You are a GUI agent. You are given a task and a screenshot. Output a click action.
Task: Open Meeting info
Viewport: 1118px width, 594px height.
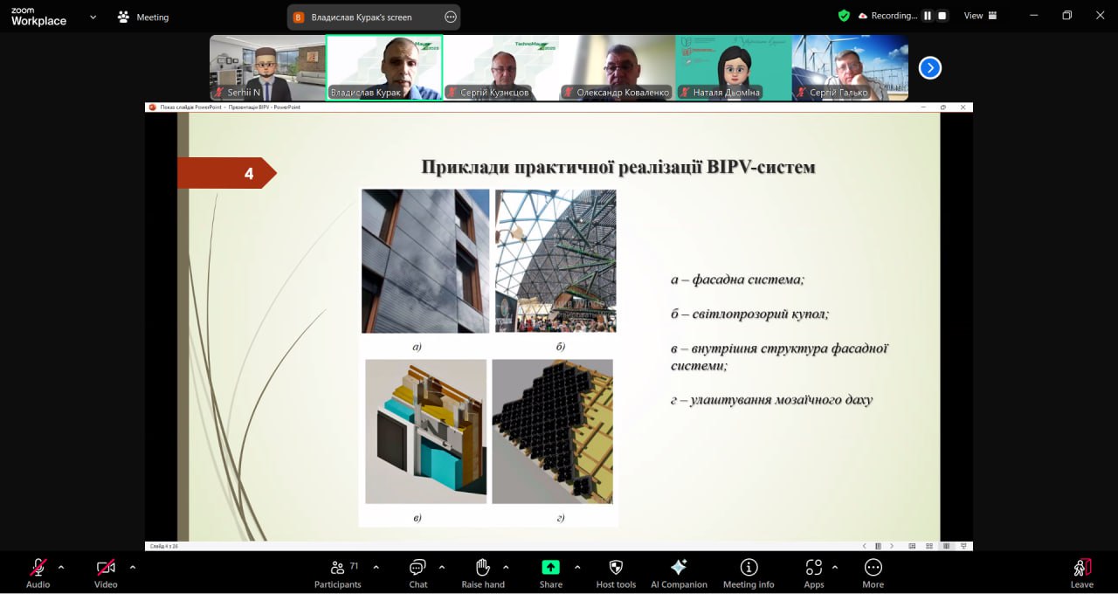[749, 572]
